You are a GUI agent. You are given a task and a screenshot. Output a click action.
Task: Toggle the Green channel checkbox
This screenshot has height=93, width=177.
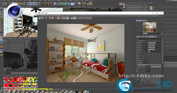[x=143, y=55]
